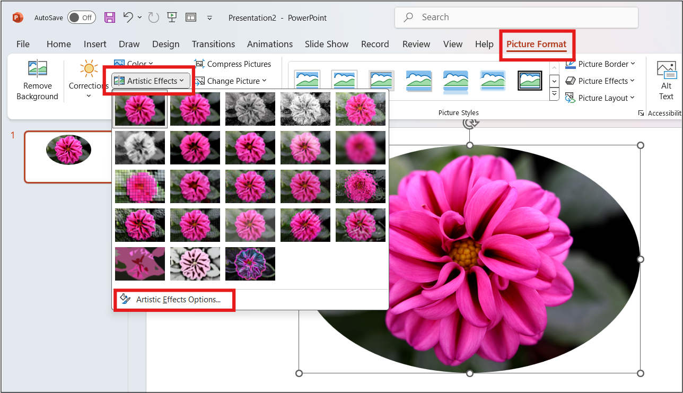Select the View tab
Image resolution: width=683 pixels, height=393 pixels.
point(453,44)
